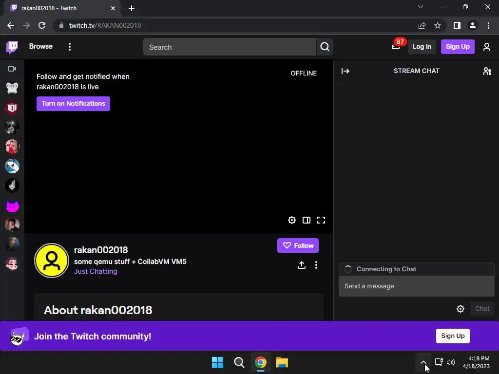The height and width of the screenshot is (374, 499).
Task: Go back in Chrome history
Action: [x=11, y=25]
